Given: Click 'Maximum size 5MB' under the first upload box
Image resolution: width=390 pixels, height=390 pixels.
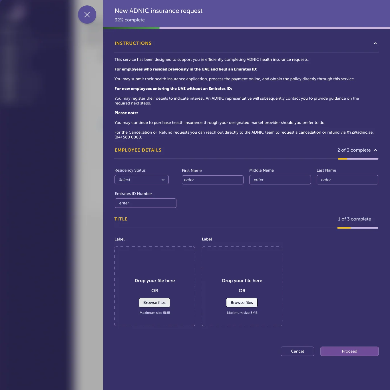Looking at the screenshot, I should 155,313.
